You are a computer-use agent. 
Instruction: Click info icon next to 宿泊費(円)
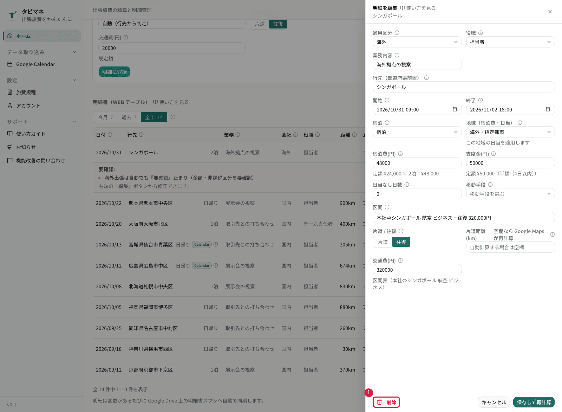(400, 154)
